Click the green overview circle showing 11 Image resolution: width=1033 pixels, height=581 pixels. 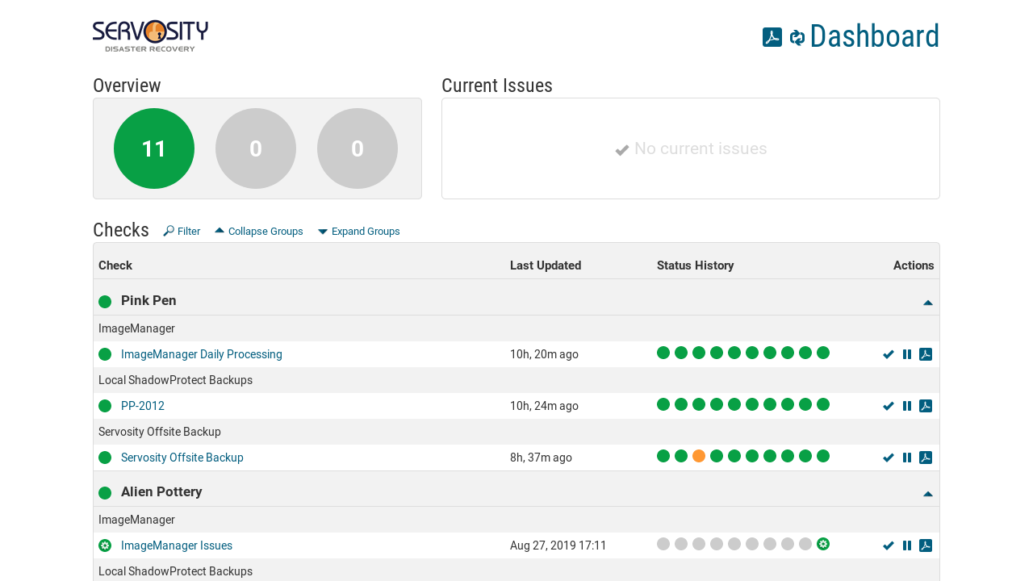(154, 148)
